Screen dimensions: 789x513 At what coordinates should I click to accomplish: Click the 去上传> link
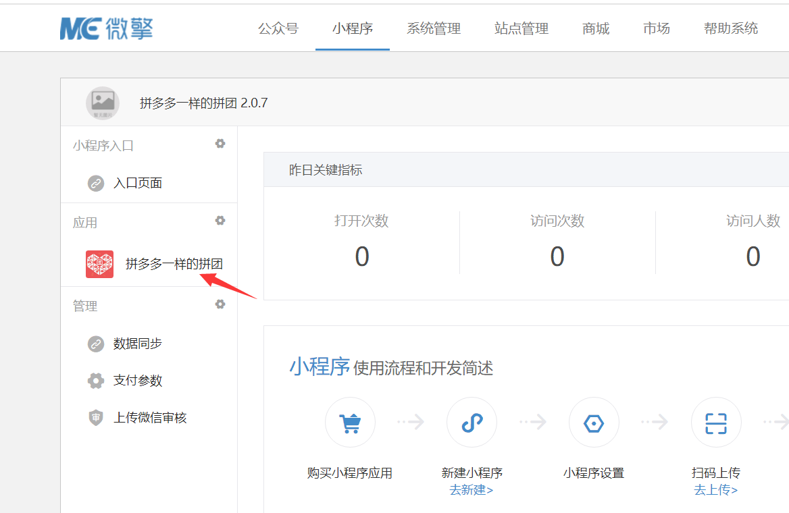pos(716,490)
